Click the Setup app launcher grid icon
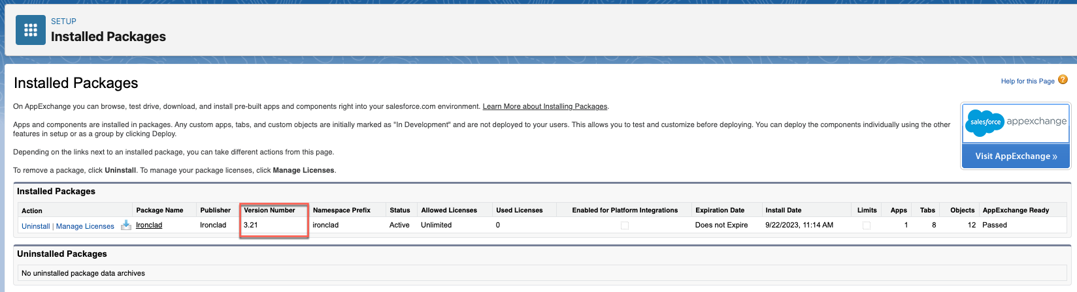This screenshot has height=292, width=1077. [31, 30]
